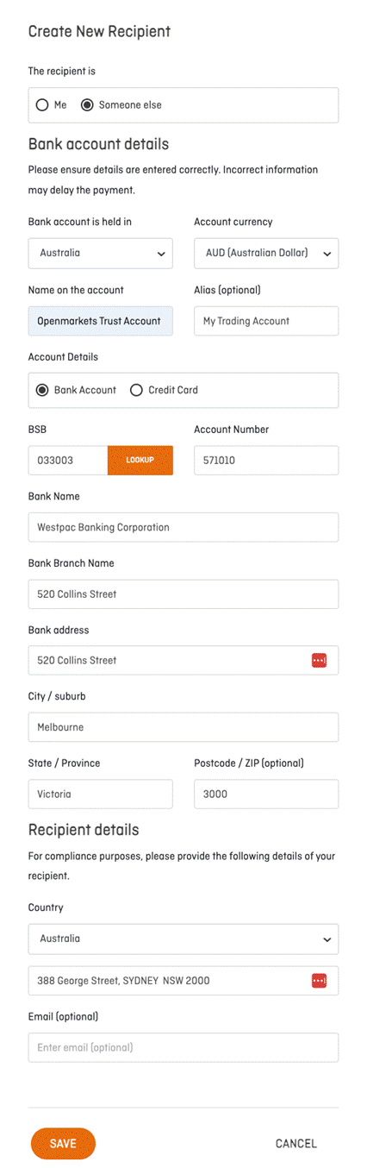
Task: Click red autofill icon in Bank address field
Action: click(x=319, y=660)
